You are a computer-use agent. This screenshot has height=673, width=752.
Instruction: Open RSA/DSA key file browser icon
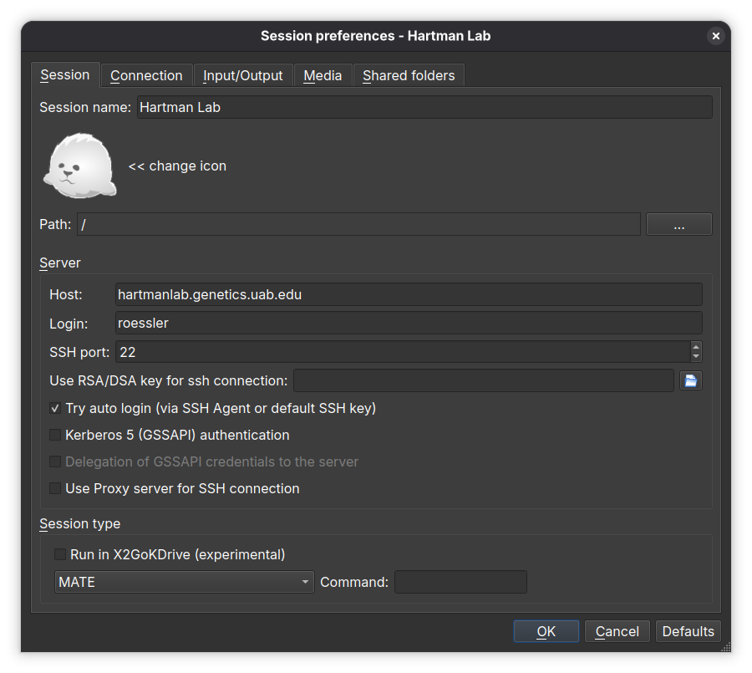point(690,381)
